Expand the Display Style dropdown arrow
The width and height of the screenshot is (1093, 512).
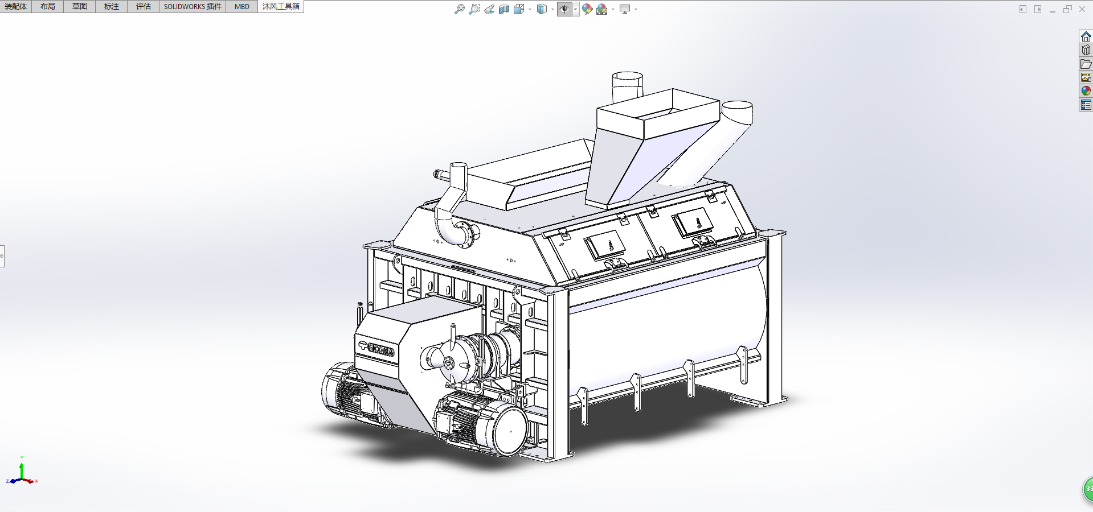coord(552,9)
